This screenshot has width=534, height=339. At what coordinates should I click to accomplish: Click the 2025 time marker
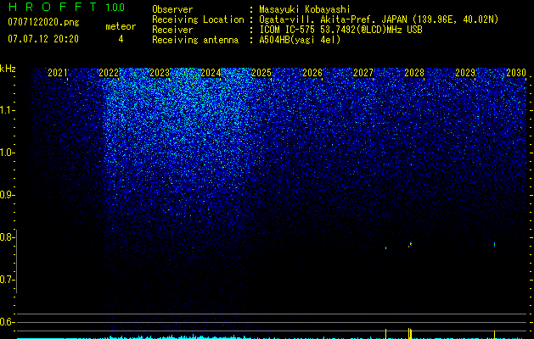click(x=261, y=73)
